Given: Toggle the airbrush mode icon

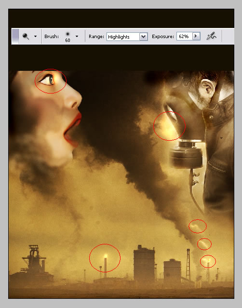Looking at the screenshot, I should coord(211,36).
